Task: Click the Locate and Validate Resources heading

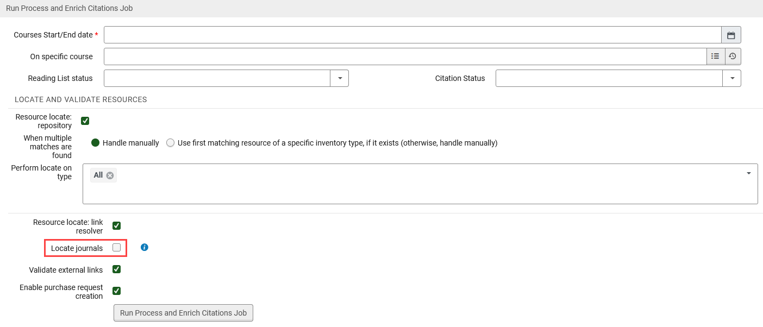Action: click(81, 99)
